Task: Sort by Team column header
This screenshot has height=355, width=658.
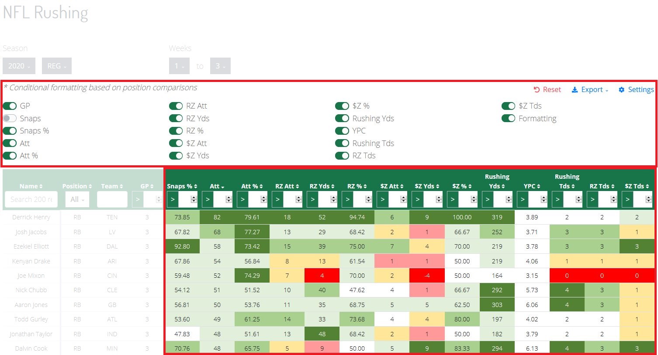Action: point(112,186)
